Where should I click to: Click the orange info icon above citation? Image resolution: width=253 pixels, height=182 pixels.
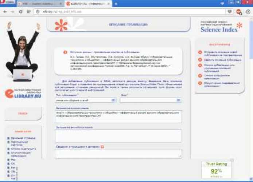[x=65, y=52]
